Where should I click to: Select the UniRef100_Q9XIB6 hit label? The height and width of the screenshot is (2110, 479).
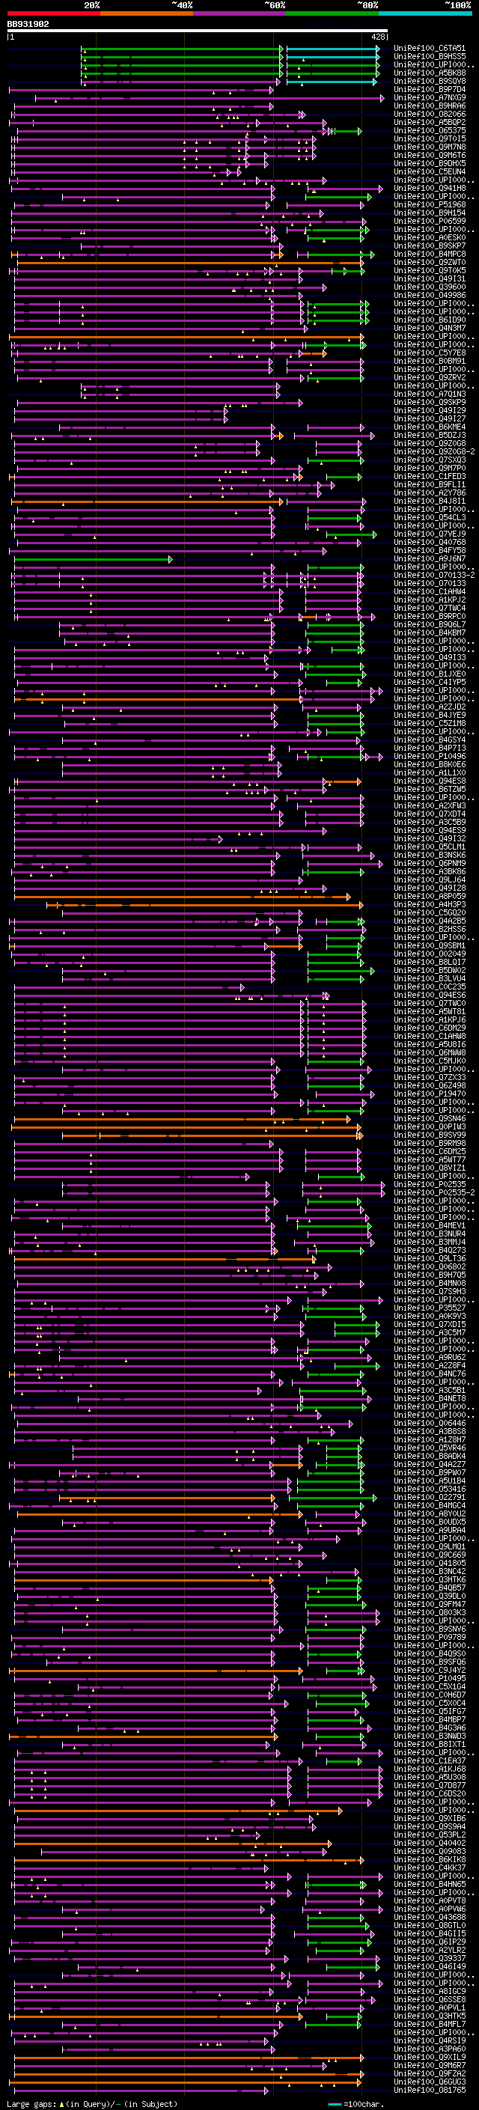430,1818
